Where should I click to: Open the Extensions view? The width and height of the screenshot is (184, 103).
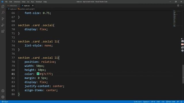(3, 31)
